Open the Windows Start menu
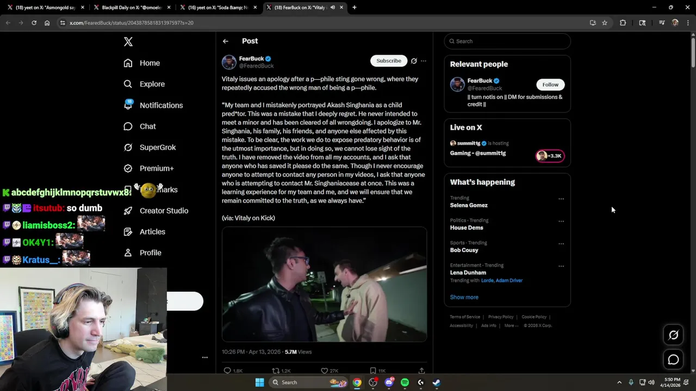This screenshot has width=696, height=391. coord(260,382)
